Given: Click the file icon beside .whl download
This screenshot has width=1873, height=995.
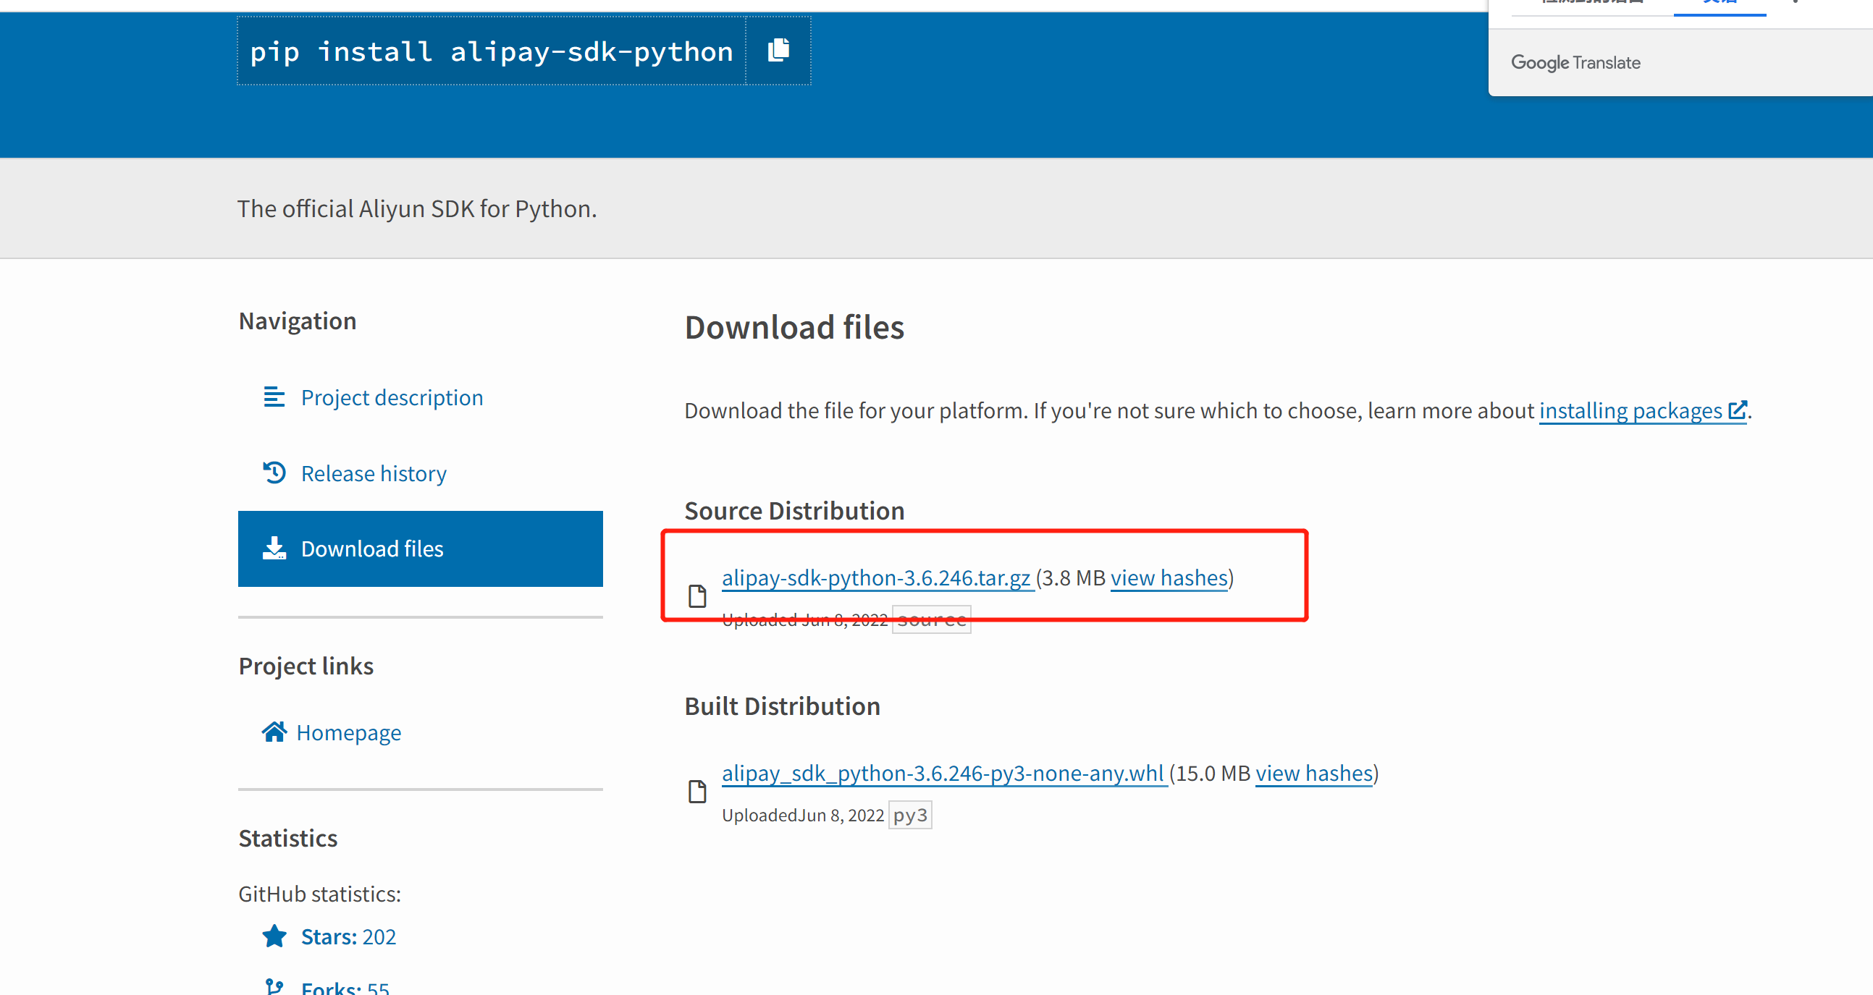Looking at the screenshot, I should (696, 792).
